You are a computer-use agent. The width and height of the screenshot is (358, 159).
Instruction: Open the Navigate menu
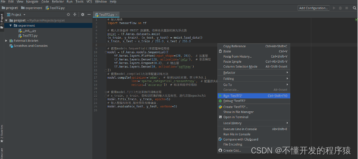tap(32, 2)
